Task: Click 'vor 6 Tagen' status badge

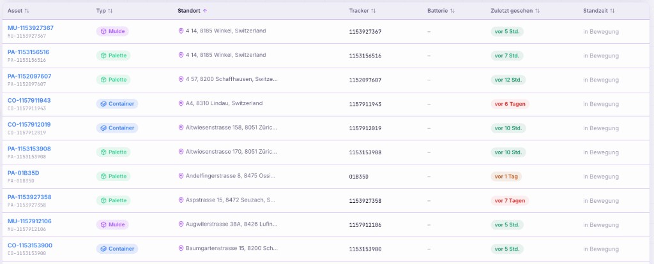Action: (510, 104)
